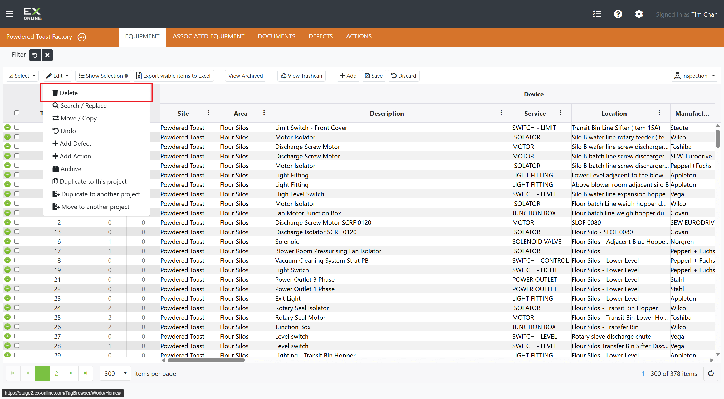Open the task checklist icon in header

point(597,14)
